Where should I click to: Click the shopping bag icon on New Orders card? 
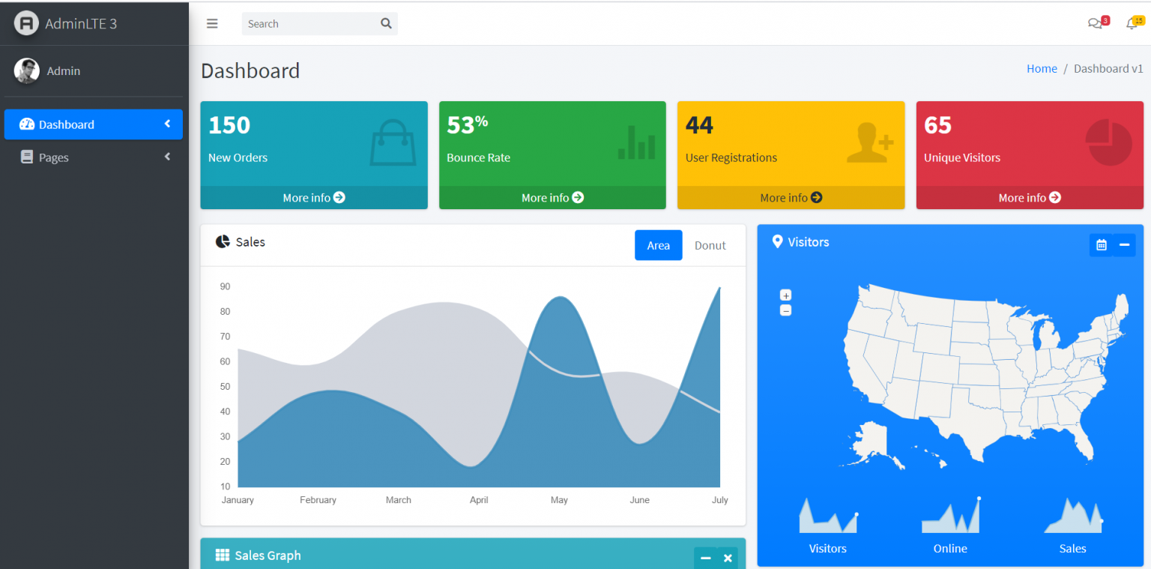(391, 142)
